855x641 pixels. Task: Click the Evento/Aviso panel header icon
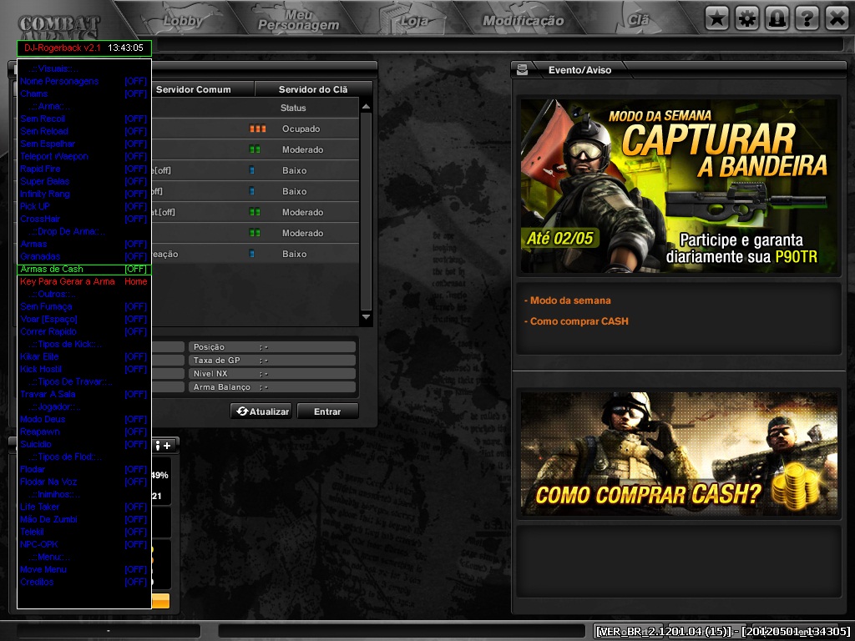(x=523, y=70)
